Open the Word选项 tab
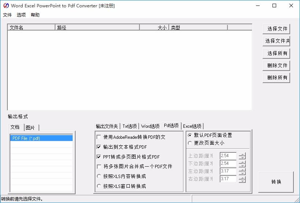300x203 pixels. click(x=150, y=126)
